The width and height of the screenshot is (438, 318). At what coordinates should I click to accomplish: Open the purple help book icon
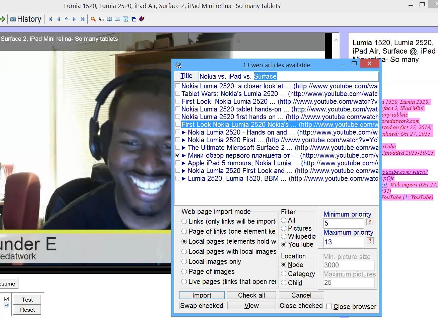point(142,19)
